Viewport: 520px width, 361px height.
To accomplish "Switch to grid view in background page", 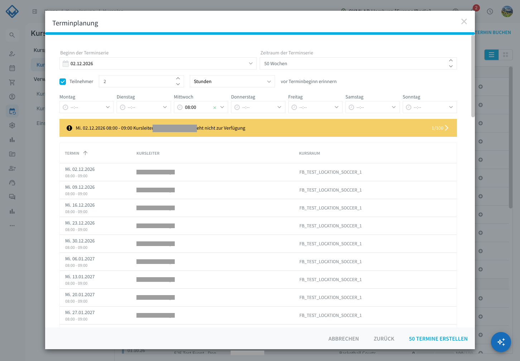I will coord(506,55).
